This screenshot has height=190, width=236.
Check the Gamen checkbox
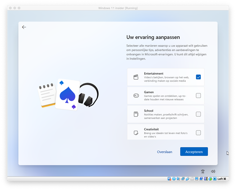pyautogui.click(x=198, y=96)
